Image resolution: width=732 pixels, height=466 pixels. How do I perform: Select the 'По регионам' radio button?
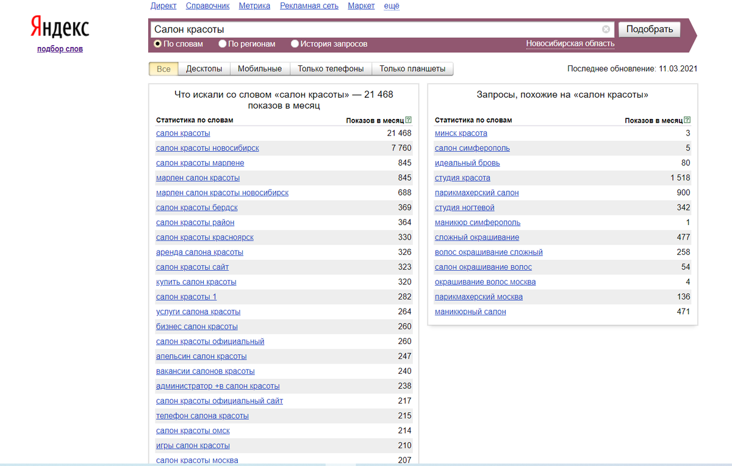click(223, 44)
